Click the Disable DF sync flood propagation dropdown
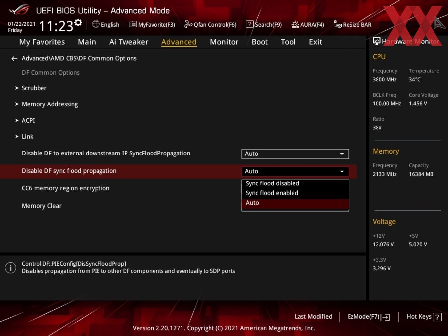Image resolution: width=448 pixels, height=336 pixels. [295, 171]
